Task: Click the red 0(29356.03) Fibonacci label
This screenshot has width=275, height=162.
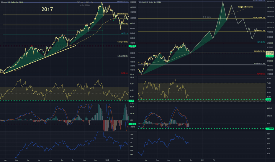Action: click(x=261, y=74)
